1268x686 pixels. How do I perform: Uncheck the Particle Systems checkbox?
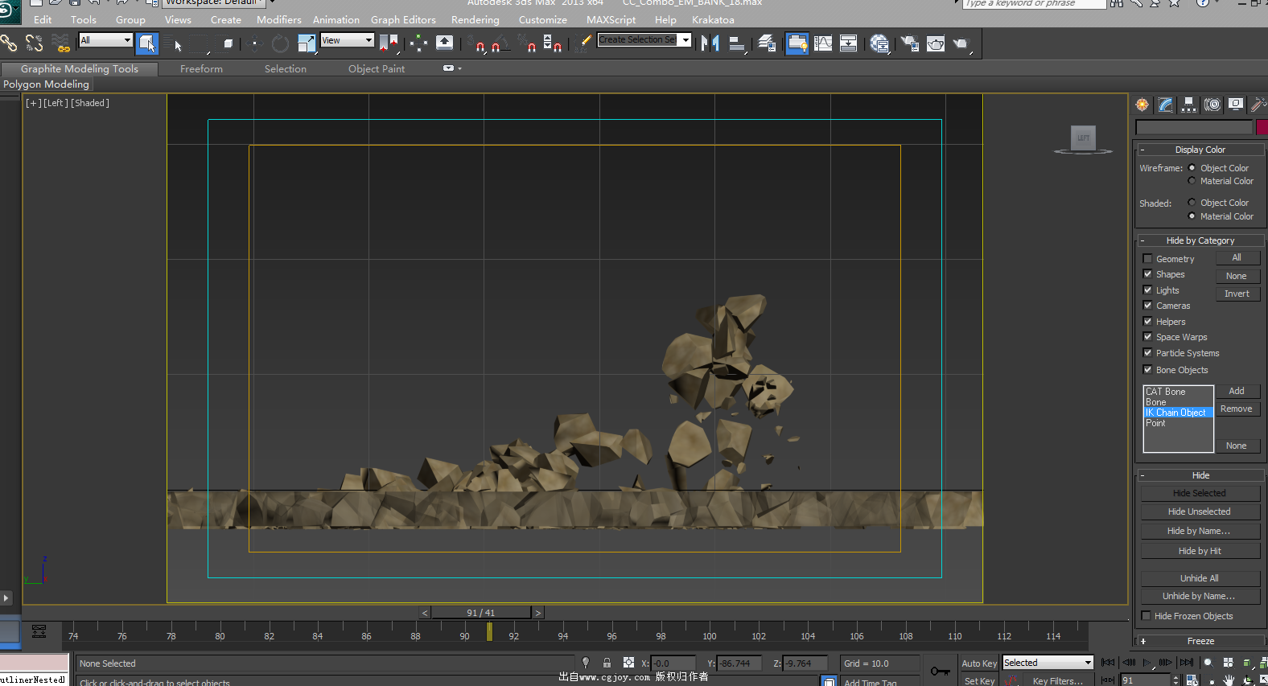pyautogui.click(x=1148, y=353)
